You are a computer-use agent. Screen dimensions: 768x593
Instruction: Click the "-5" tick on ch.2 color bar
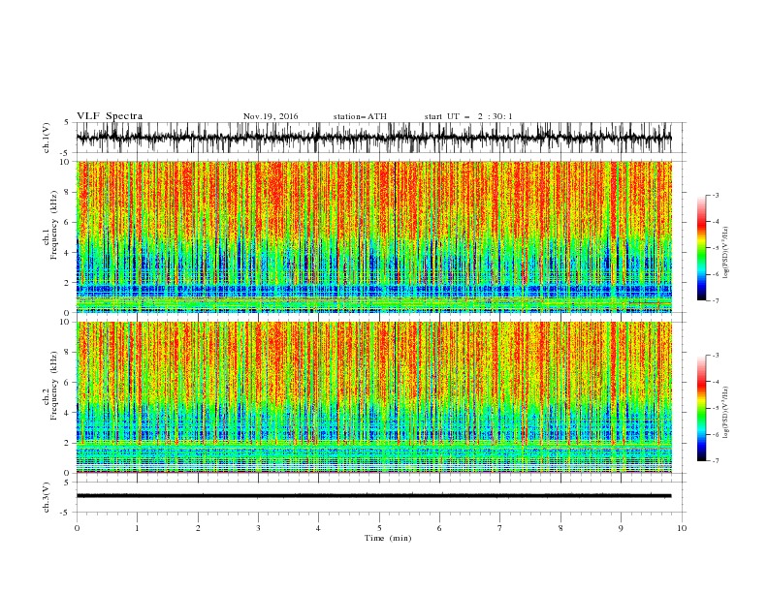(x=715, y=408)
